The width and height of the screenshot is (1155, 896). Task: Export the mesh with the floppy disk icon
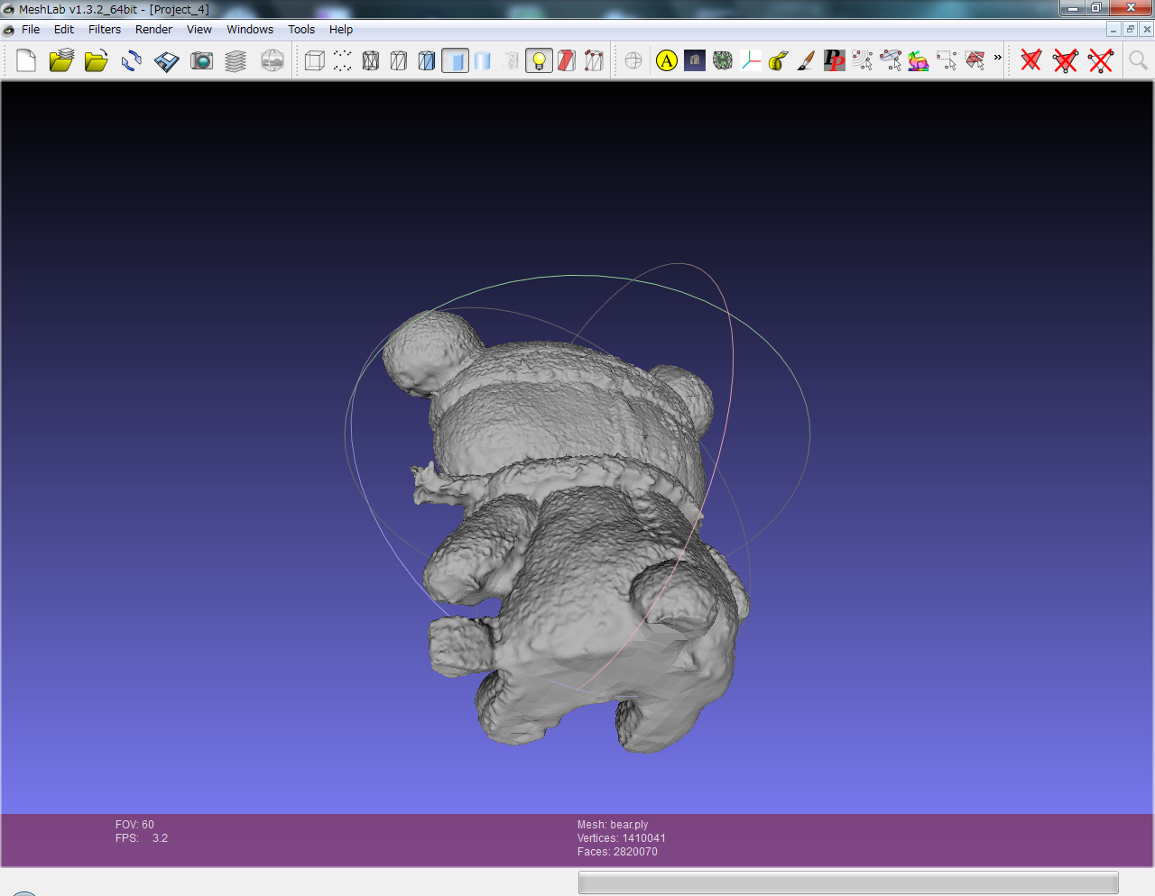pos(167,60)
